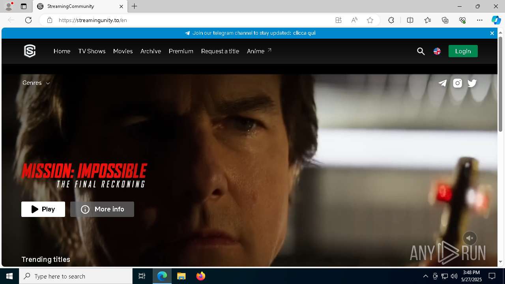
Task: Click the page vertical scrollbar
Action: tap(500, 84)
